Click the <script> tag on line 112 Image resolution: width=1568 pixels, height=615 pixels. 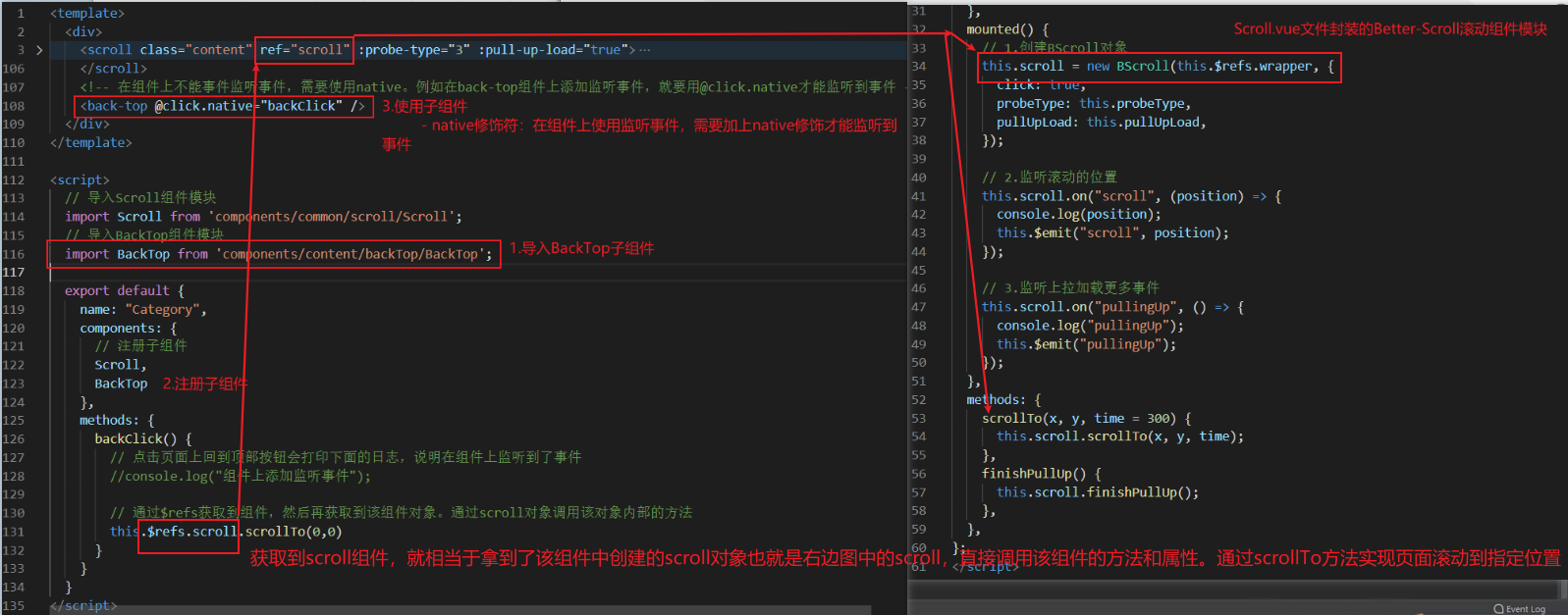[81, 180]
